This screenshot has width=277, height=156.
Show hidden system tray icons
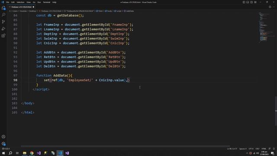click(x=247, y=153)
